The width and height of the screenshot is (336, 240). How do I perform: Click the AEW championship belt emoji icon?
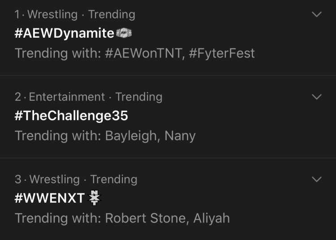point(124,33)
